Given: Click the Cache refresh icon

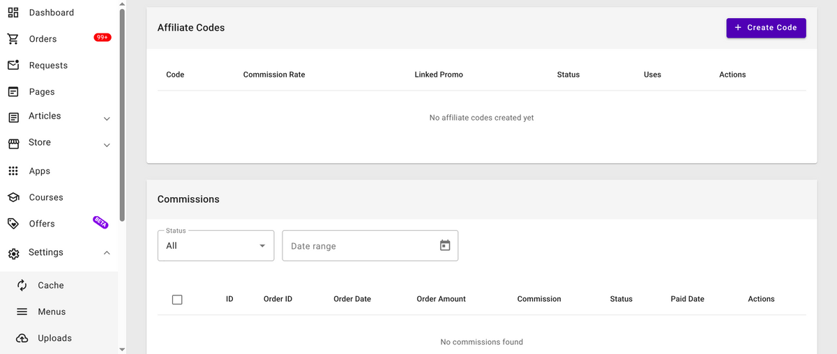Looking at the screenshot, I should 22,285.
